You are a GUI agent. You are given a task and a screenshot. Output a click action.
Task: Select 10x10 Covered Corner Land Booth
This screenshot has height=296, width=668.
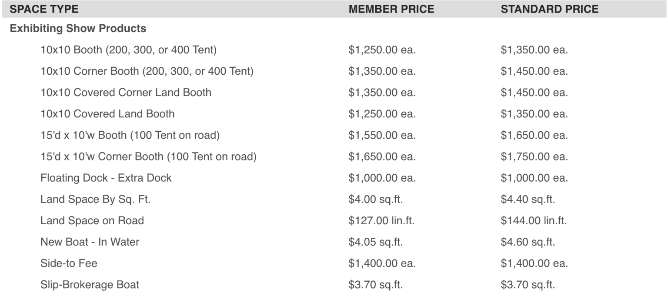click(x=126, y=93)
